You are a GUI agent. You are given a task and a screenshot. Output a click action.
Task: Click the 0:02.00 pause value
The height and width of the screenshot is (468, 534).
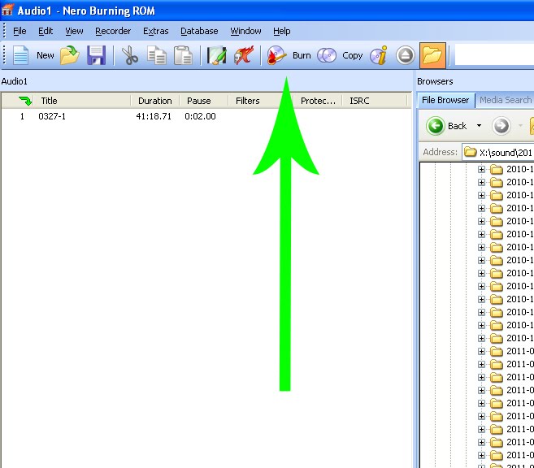click(x=200, y=116)
